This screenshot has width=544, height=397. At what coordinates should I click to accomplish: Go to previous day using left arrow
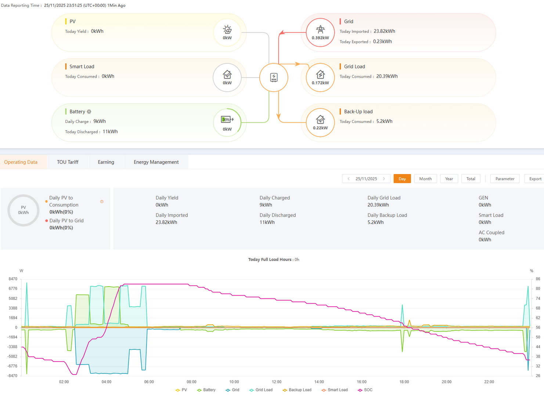point(349,179)
